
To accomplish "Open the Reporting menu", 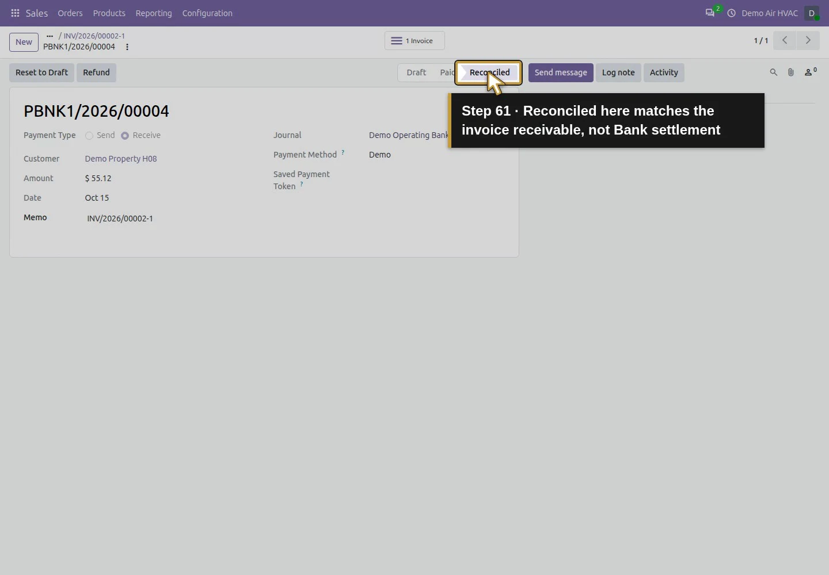I will click(x=154, y=13).
